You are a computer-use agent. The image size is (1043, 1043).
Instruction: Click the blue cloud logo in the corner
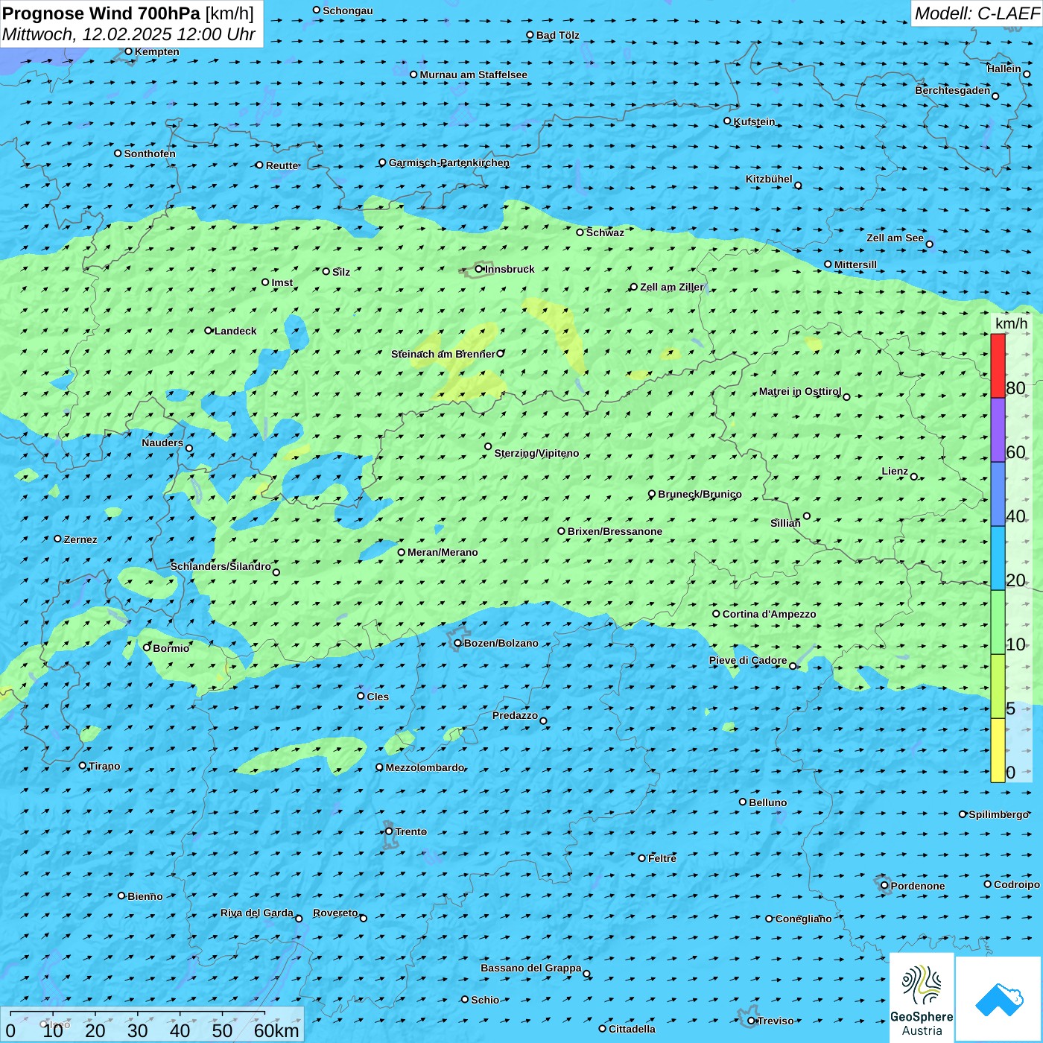(x=998, y=998)
